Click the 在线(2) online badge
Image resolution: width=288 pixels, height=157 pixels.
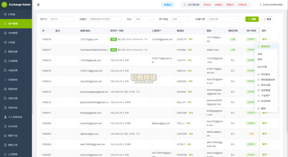168,5
